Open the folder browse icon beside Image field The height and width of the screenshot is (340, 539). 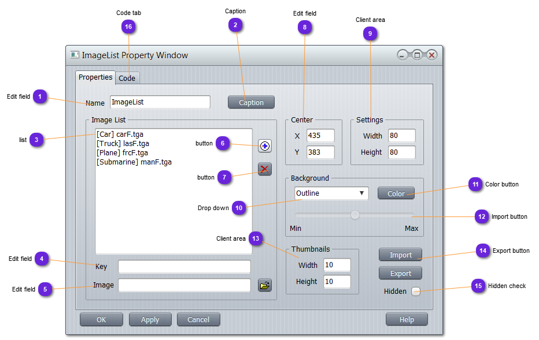coord(264,285)
